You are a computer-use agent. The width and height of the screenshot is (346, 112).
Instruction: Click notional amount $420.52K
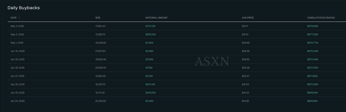151,93
